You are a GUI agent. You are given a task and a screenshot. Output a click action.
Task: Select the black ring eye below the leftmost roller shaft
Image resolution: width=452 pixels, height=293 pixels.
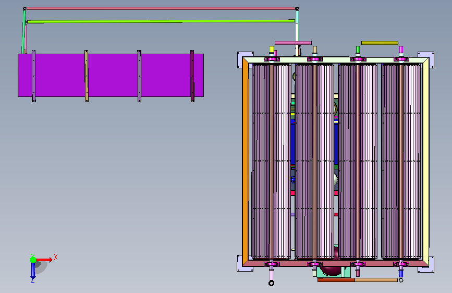tap(271, 283)
